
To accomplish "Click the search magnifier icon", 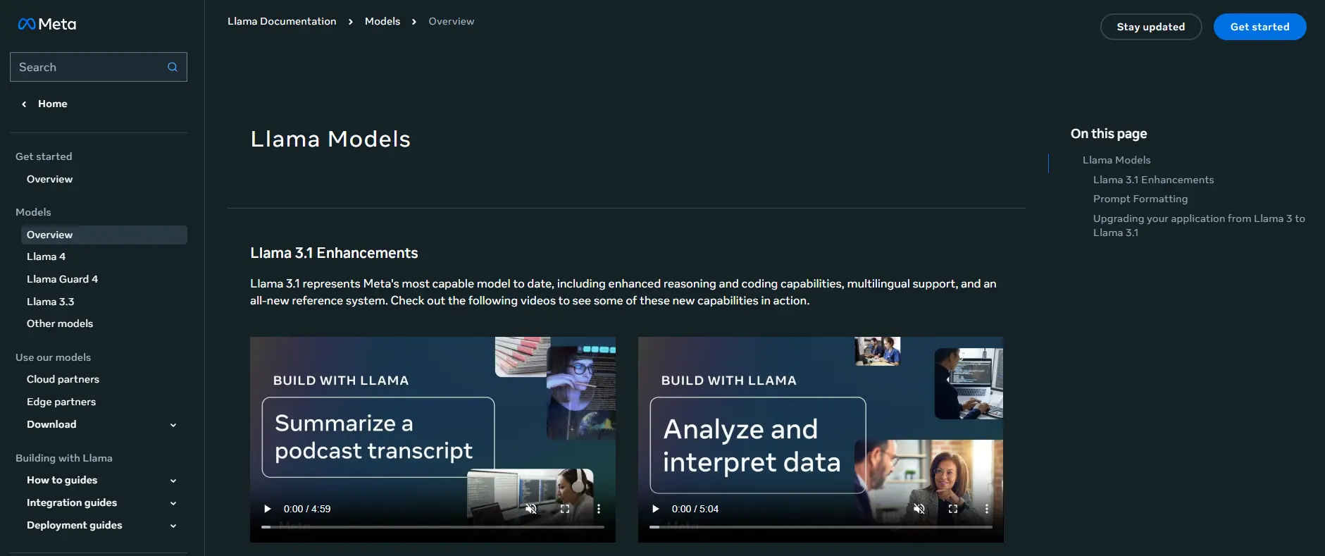I will pyautogui.click(x=173, y=67).
